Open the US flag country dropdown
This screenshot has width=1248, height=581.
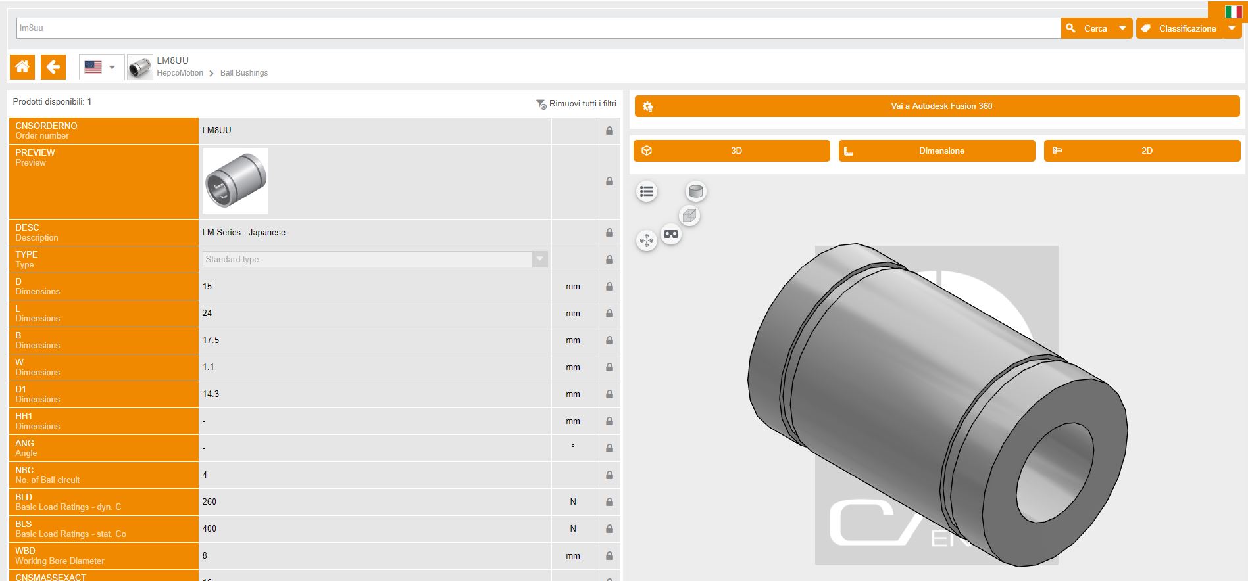101,67
